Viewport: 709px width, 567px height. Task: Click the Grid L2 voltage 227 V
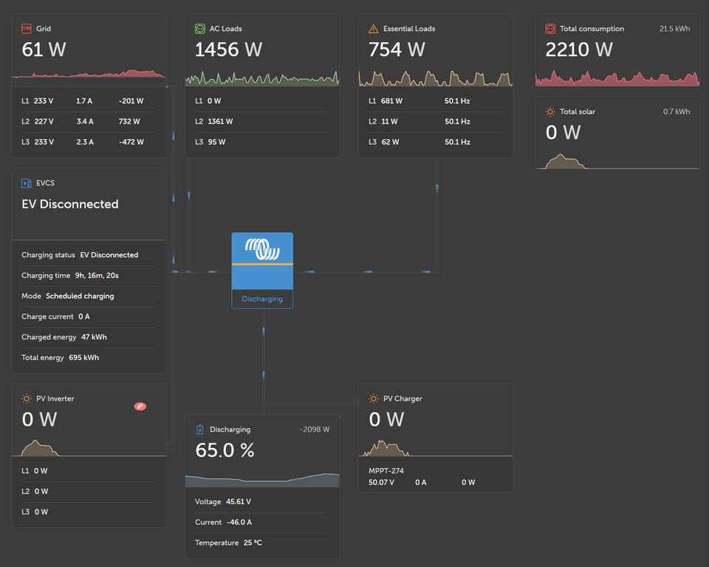[44, 121]
